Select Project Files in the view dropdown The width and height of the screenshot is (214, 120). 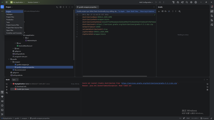pyautogui.click(x=14, y=17)
